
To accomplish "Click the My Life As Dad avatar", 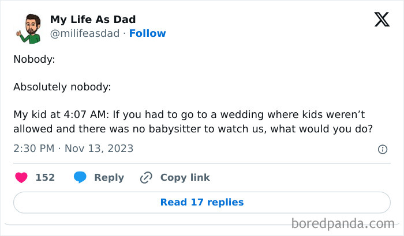I will (27, 27).
